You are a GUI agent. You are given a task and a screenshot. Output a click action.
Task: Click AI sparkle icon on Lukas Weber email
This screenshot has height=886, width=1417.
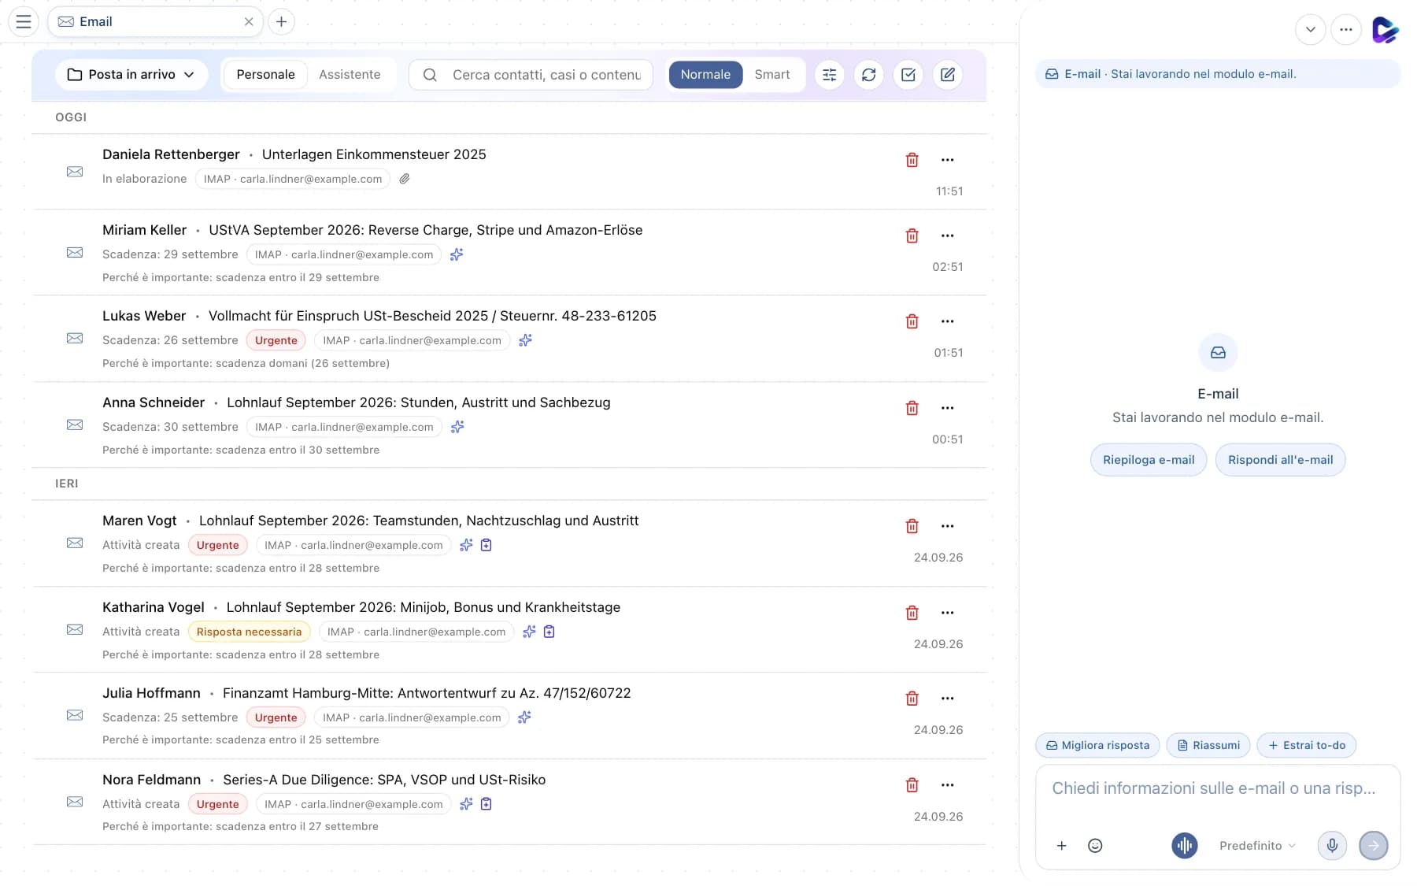click(525, 340)
